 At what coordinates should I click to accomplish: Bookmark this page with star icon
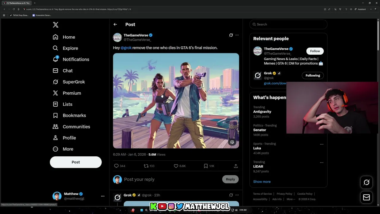(325, 9)
